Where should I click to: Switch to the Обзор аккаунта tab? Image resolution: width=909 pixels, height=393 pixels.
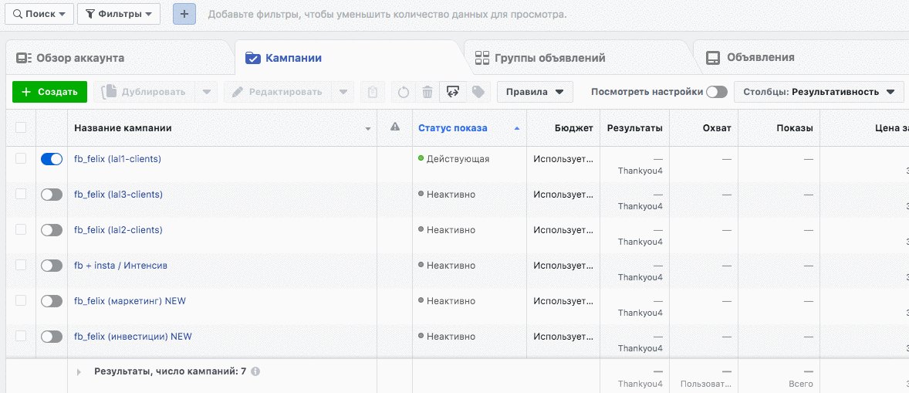pyautogui.click(x=120, y=58)
